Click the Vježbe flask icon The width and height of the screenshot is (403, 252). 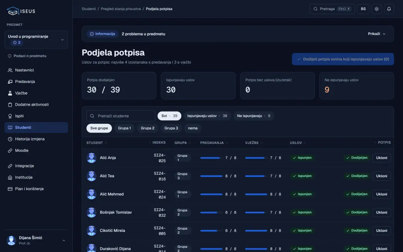pos(10,93)
